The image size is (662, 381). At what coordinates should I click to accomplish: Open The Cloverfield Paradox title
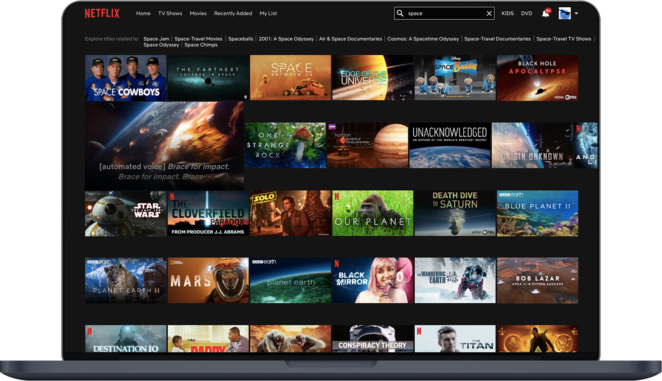(208, 213)
